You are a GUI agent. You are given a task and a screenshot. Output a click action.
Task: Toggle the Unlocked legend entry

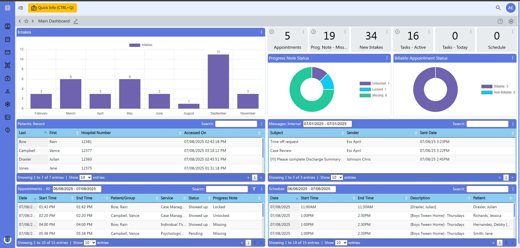(x=374, y=83)
